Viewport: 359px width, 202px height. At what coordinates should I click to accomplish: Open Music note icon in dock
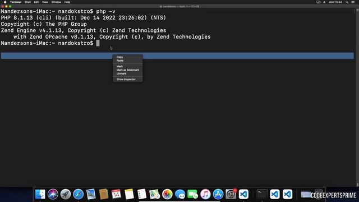pos(205,194)
